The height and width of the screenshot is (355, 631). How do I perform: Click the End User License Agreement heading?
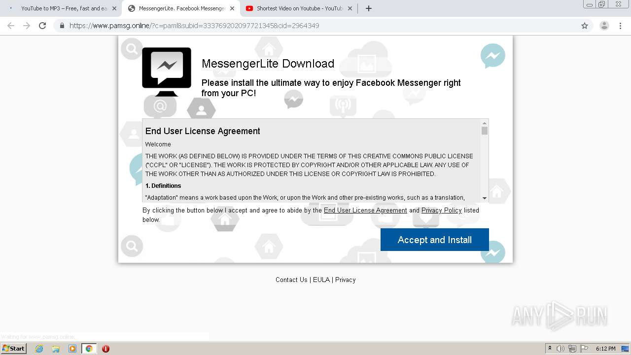pos(203,131)
